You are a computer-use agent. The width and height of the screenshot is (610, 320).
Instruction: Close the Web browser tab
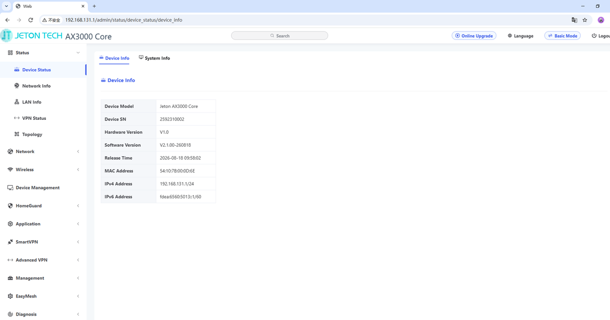[83, 6]
